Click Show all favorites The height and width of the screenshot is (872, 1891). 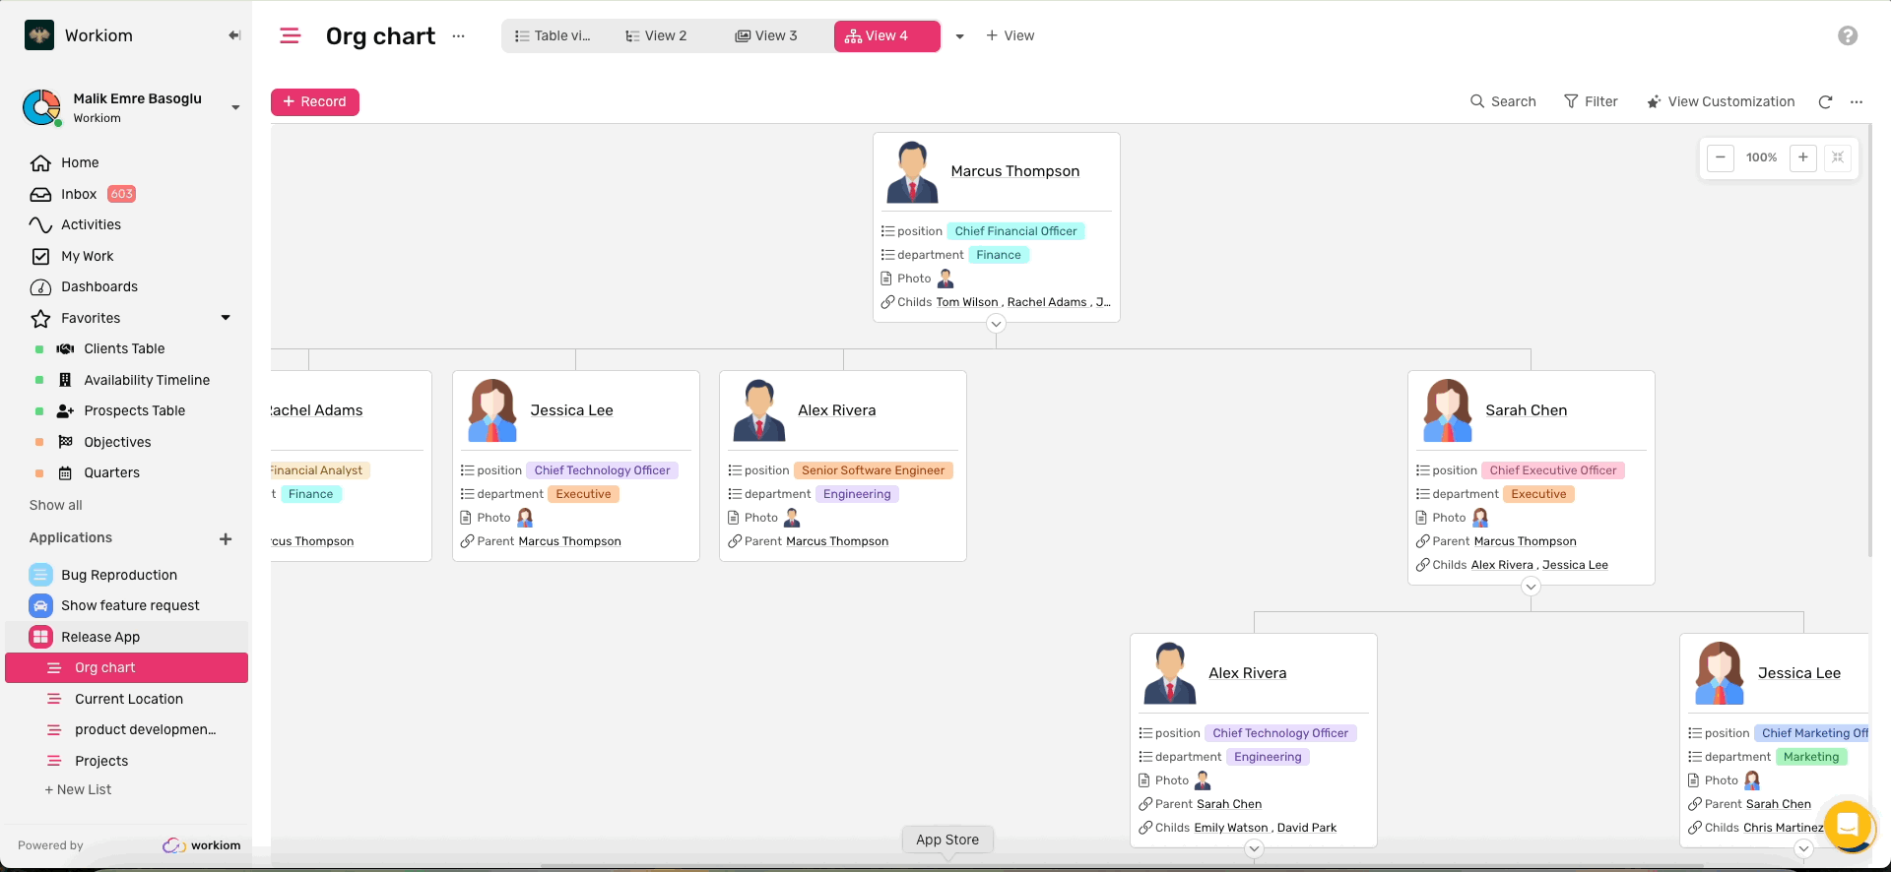click(x=56, y=505)
